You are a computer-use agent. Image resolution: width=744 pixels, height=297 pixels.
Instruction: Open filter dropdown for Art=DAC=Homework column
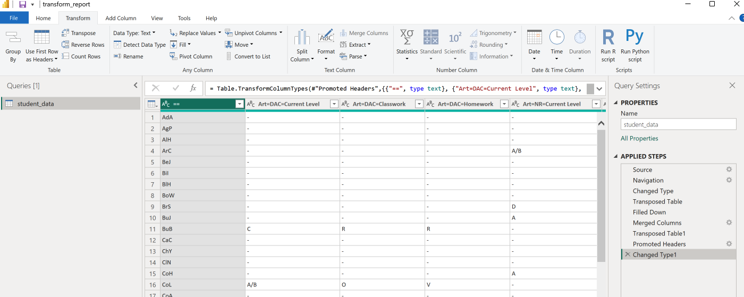pyautogui.click(x=504, y=104)
